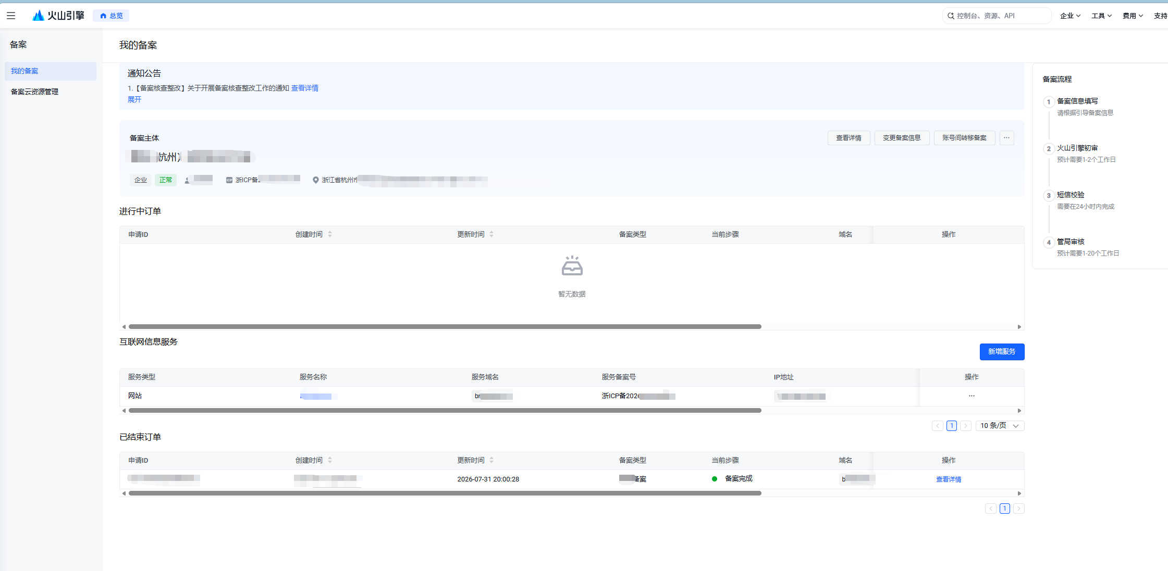Focus the 控制台、资源、API search field
The image size is (1168, 571).
tap(997, 16)
